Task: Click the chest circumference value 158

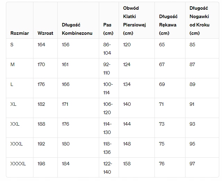Action: click(127, 164)
